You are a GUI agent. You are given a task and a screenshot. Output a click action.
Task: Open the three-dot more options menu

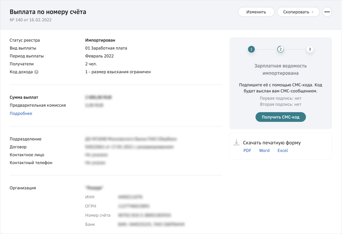click(327, 12)
